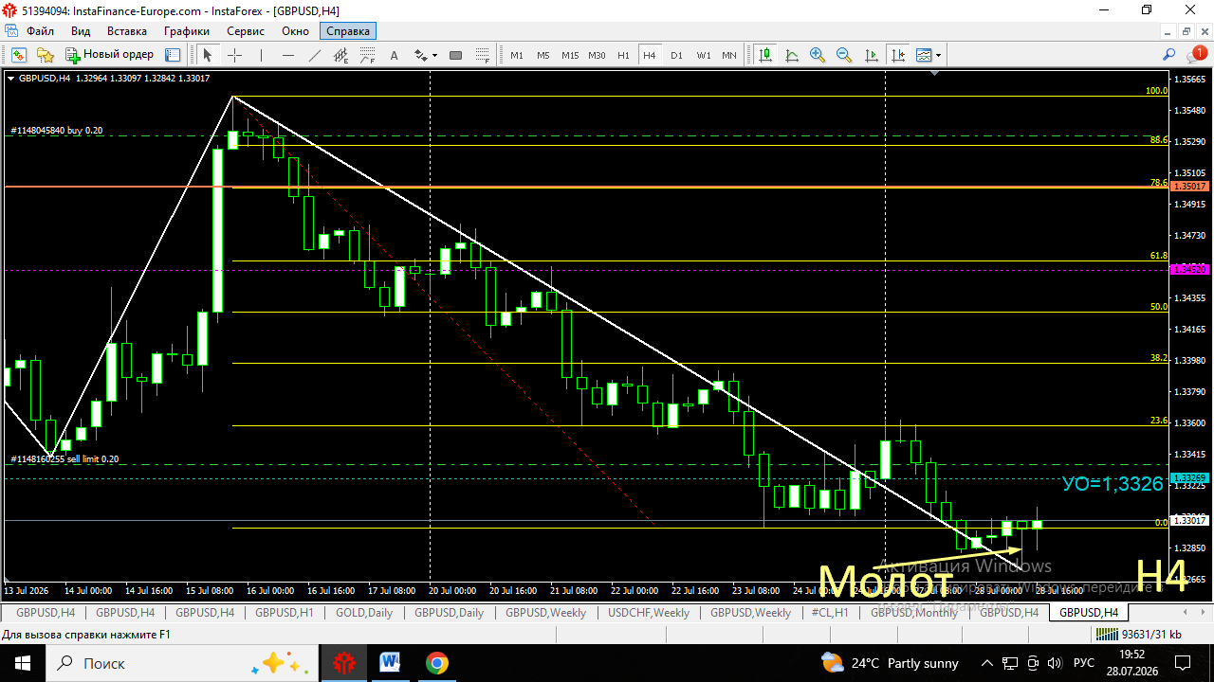1214x682 pixels.
Task: Open a new chart window icon
Action: 19,55
